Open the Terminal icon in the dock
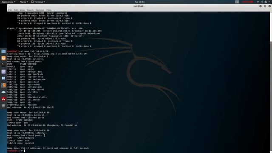This screenshot has width=272, height=153. [3, 65]
